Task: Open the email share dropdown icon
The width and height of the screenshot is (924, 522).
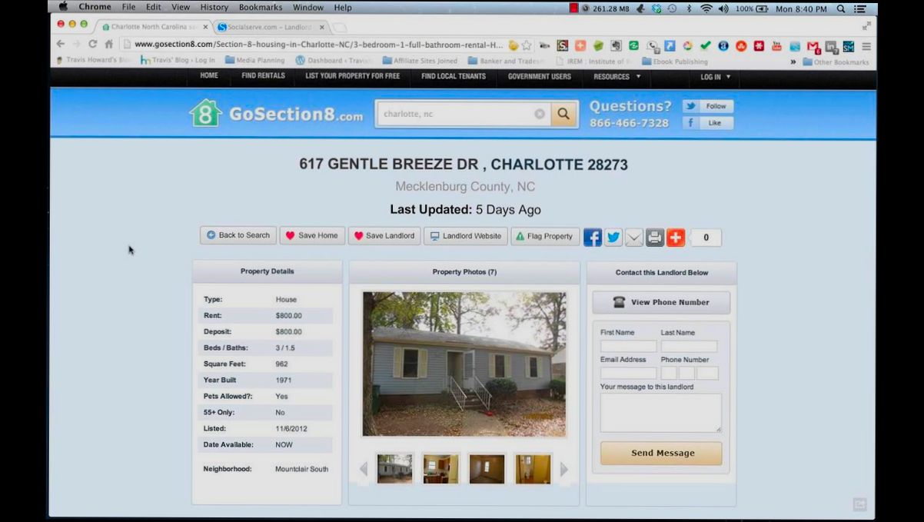Action: 633,238
